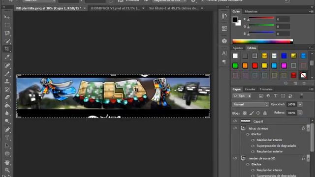Apply the solid blue style swatch

(x=284, y=56)
